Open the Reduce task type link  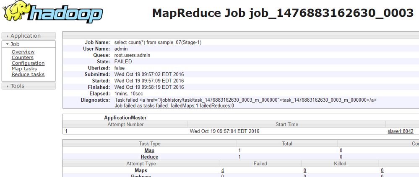(x=149, y=157)
